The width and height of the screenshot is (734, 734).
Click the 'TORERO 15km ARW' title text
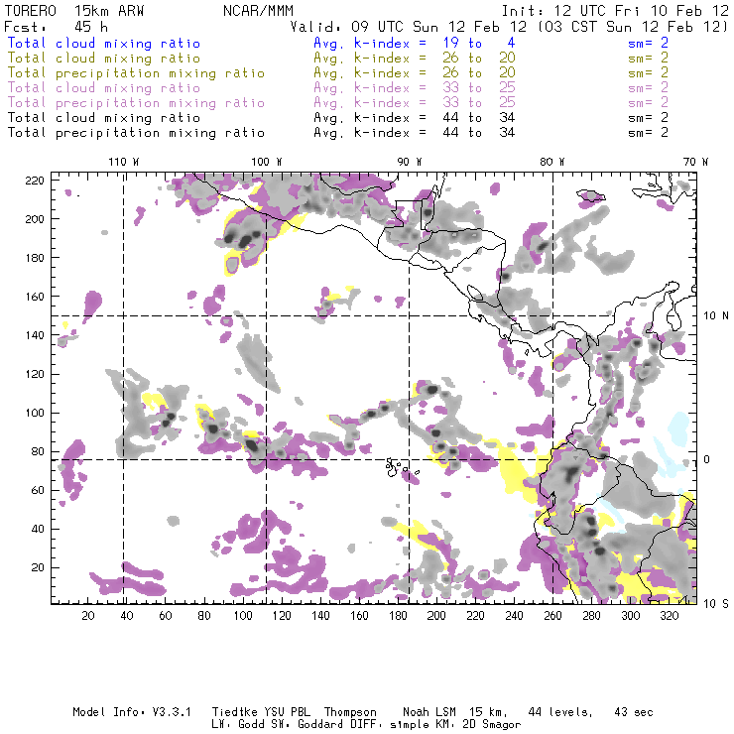(x=74, y=11)
